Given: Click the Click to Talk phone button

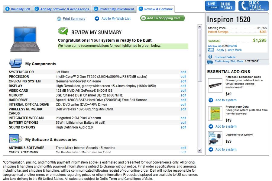Looking at the screenshot, I should click(x=254, y=6).
